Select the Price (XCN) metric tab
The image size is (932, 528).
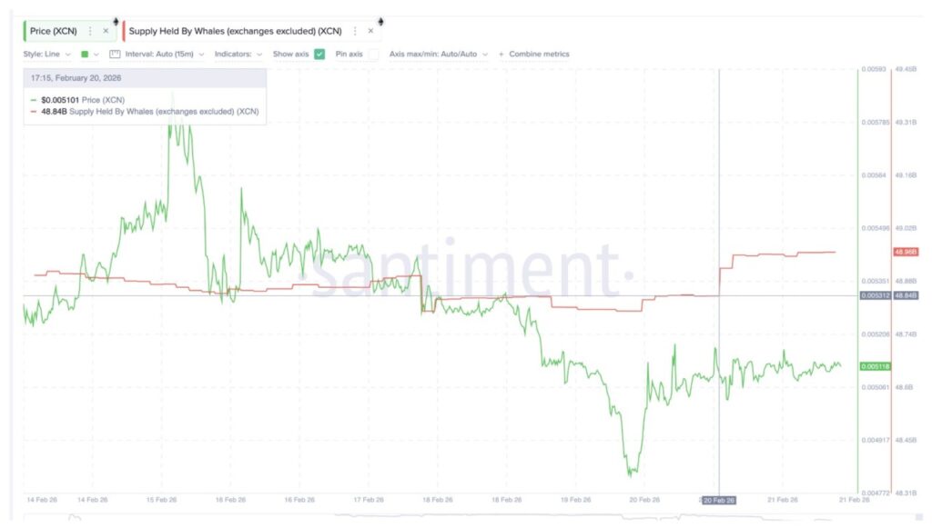(55, 31)
